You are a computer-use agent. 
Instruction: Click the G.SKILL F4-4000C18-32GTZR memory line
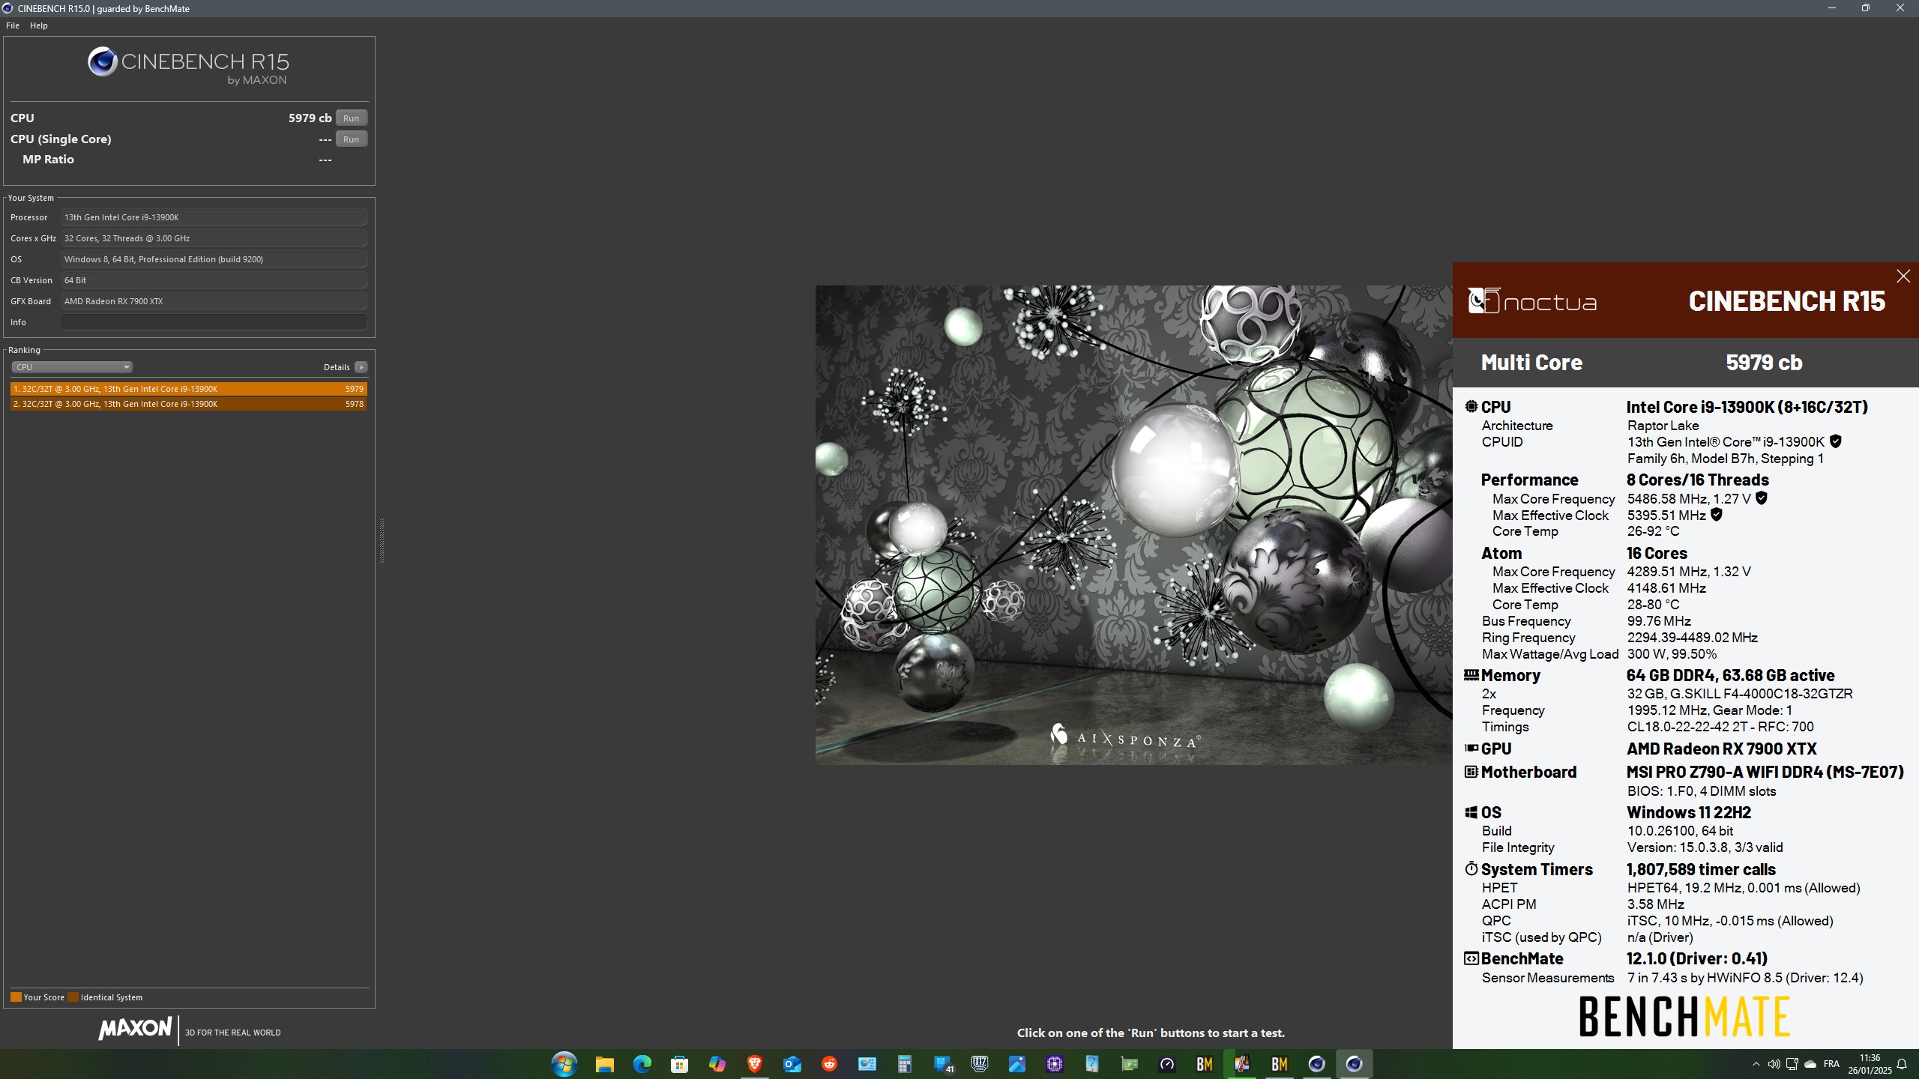tap(1740, 694)
